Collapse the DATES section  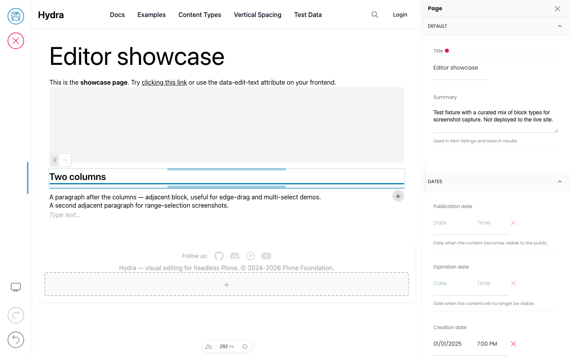[496, 182]
